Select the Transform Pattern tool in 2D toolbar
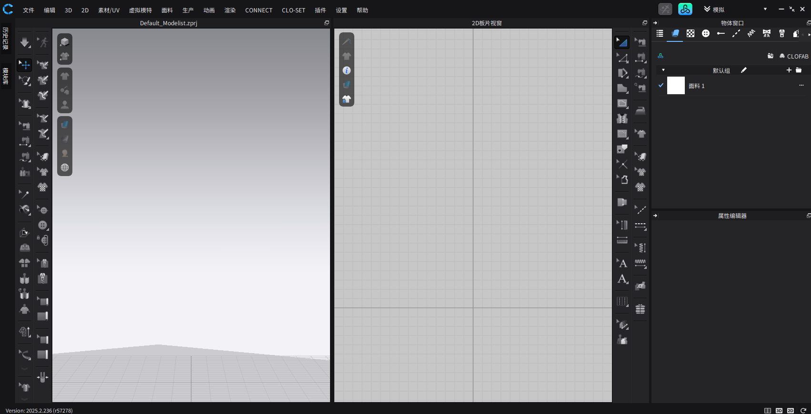 [x=622, y=58]
